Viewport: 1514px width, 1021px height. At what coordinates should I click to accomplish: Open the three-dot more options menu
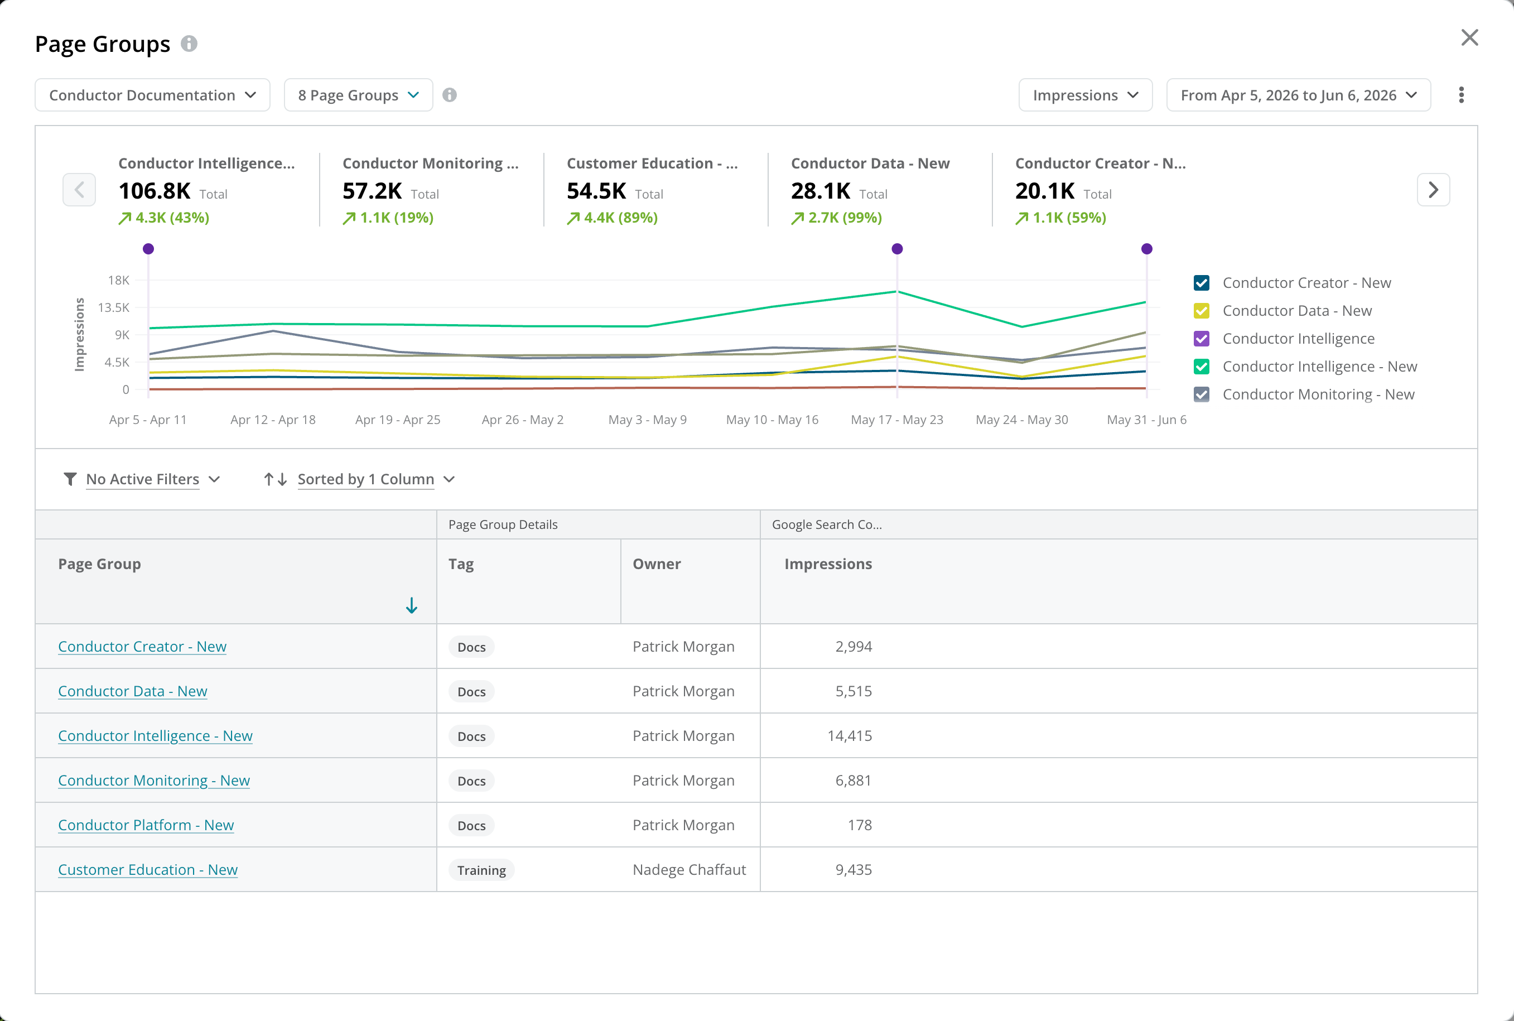[1461, 95]
